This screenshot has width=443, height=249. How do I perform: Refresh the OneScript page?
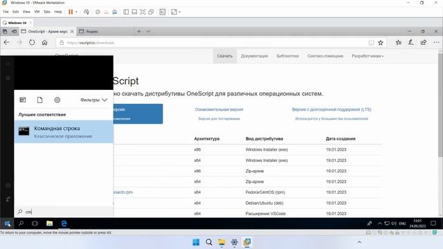32,43
